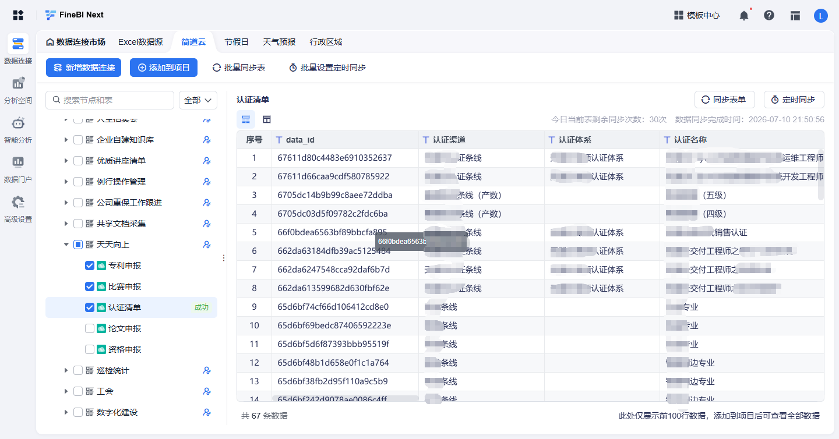Expand the 例行操作管理 node
This screenshot has width=839, height=439.
[x=66, y=182]
